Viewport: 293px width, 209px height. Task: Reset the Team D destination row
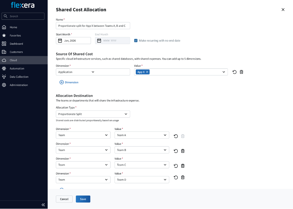pyautogui.click(x=176, y=177)
